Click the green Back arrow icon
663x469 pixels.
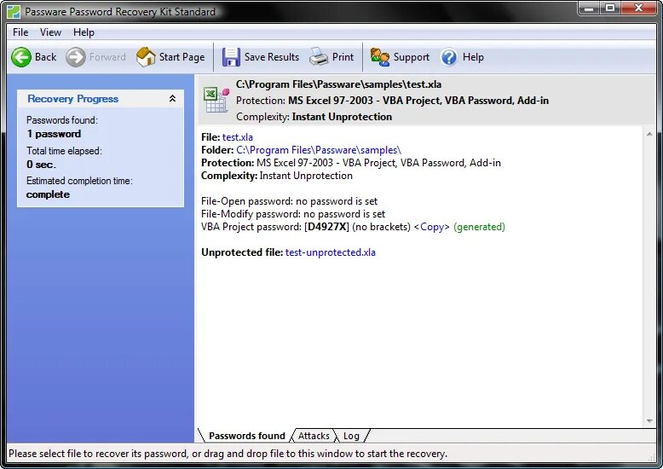(x=21, y=57)
